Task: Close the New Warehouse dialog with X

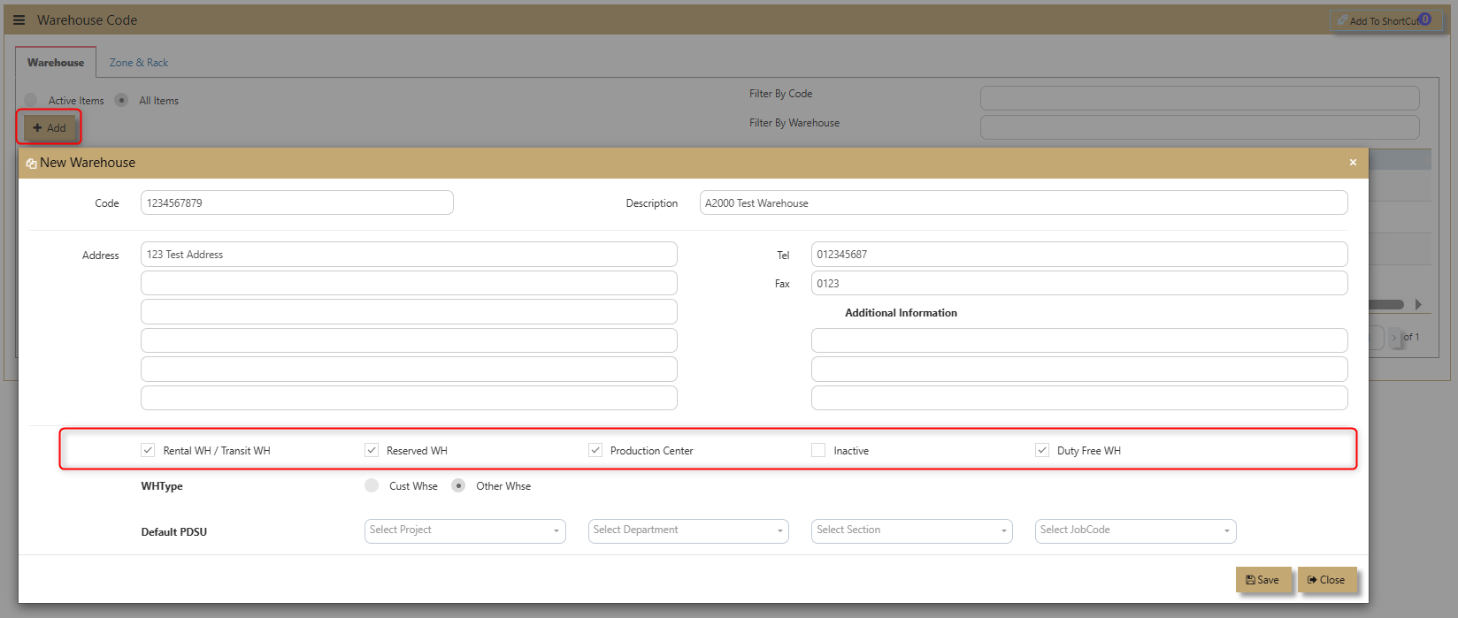Action: [x=1353, y=163]
